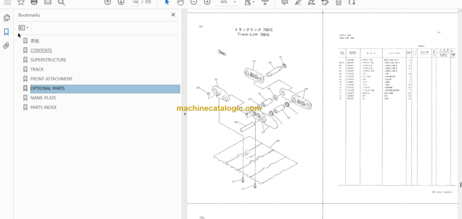Zoom out with minus button
The width and height of the screenshot is (462, 219).
pos(194,2)
